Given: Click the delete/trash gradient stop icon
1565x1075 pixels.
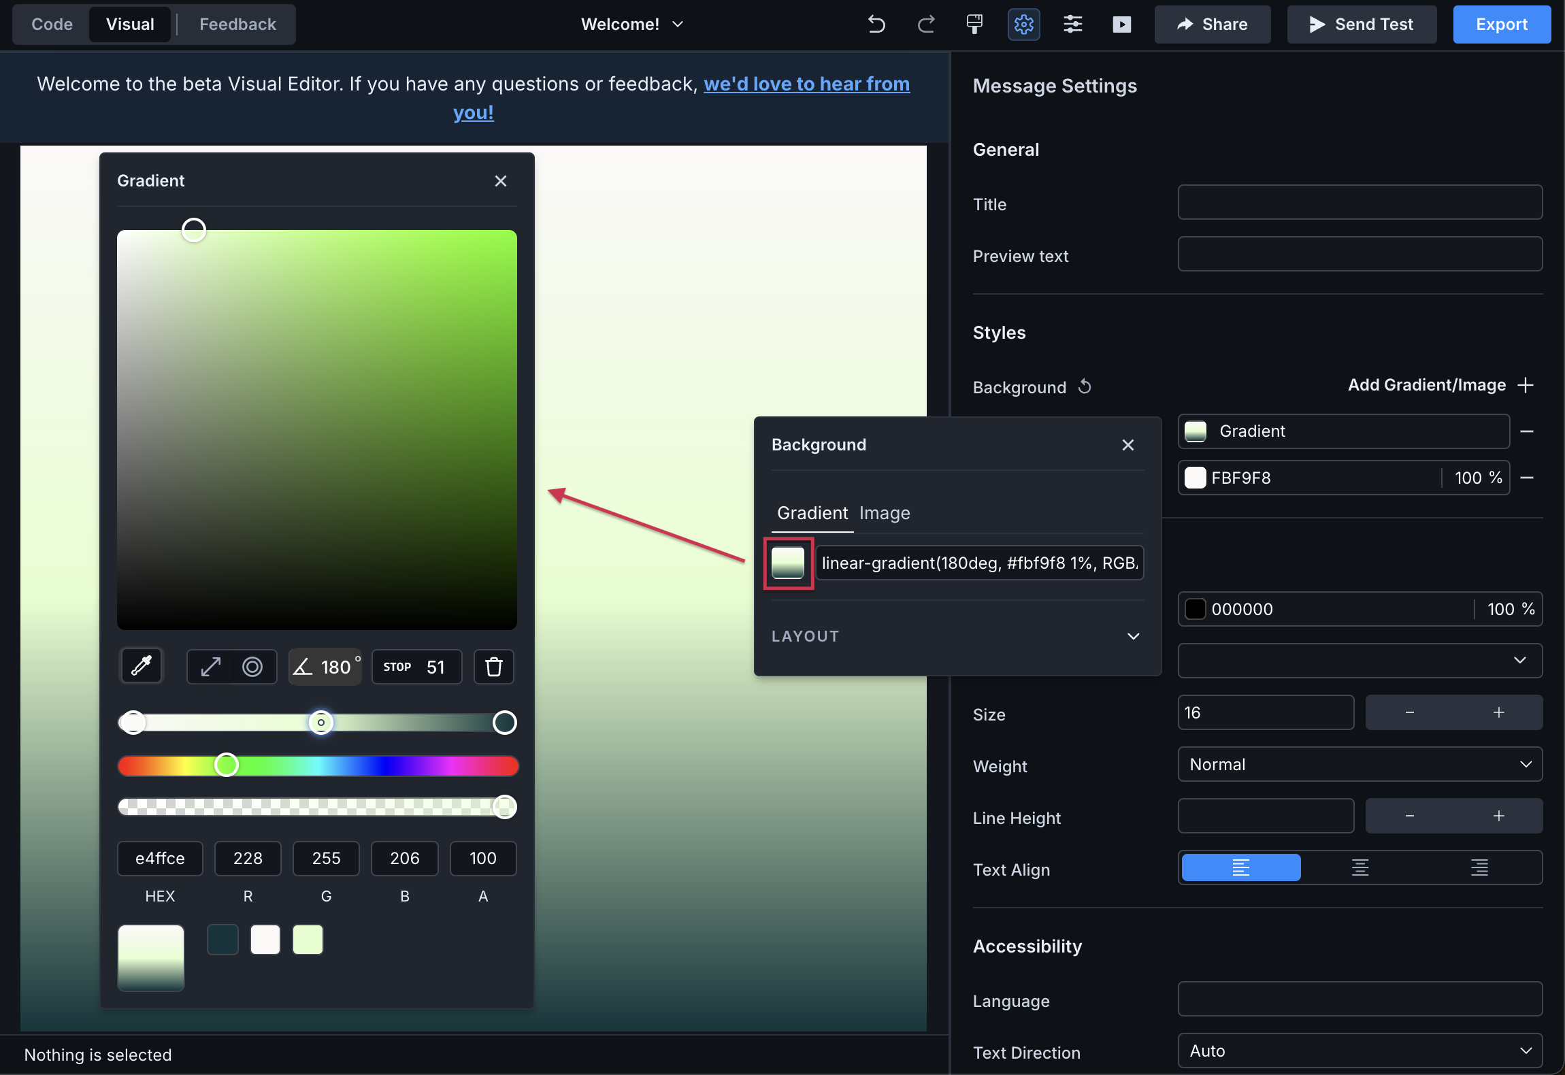Looking at the screenshot, I should (493, 666).
